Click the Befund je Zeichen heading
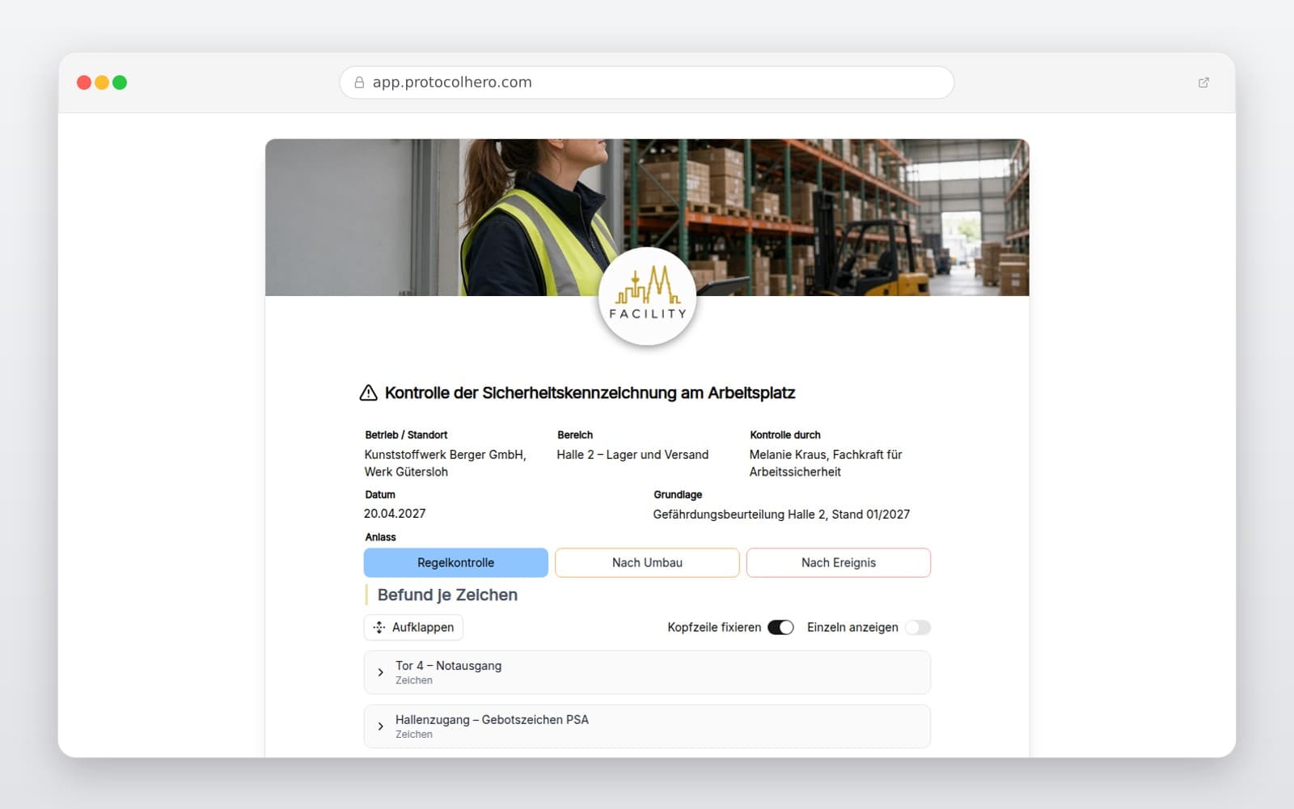Image resolution: width=1294 pixels, height=809 pixels. point(447,595)
